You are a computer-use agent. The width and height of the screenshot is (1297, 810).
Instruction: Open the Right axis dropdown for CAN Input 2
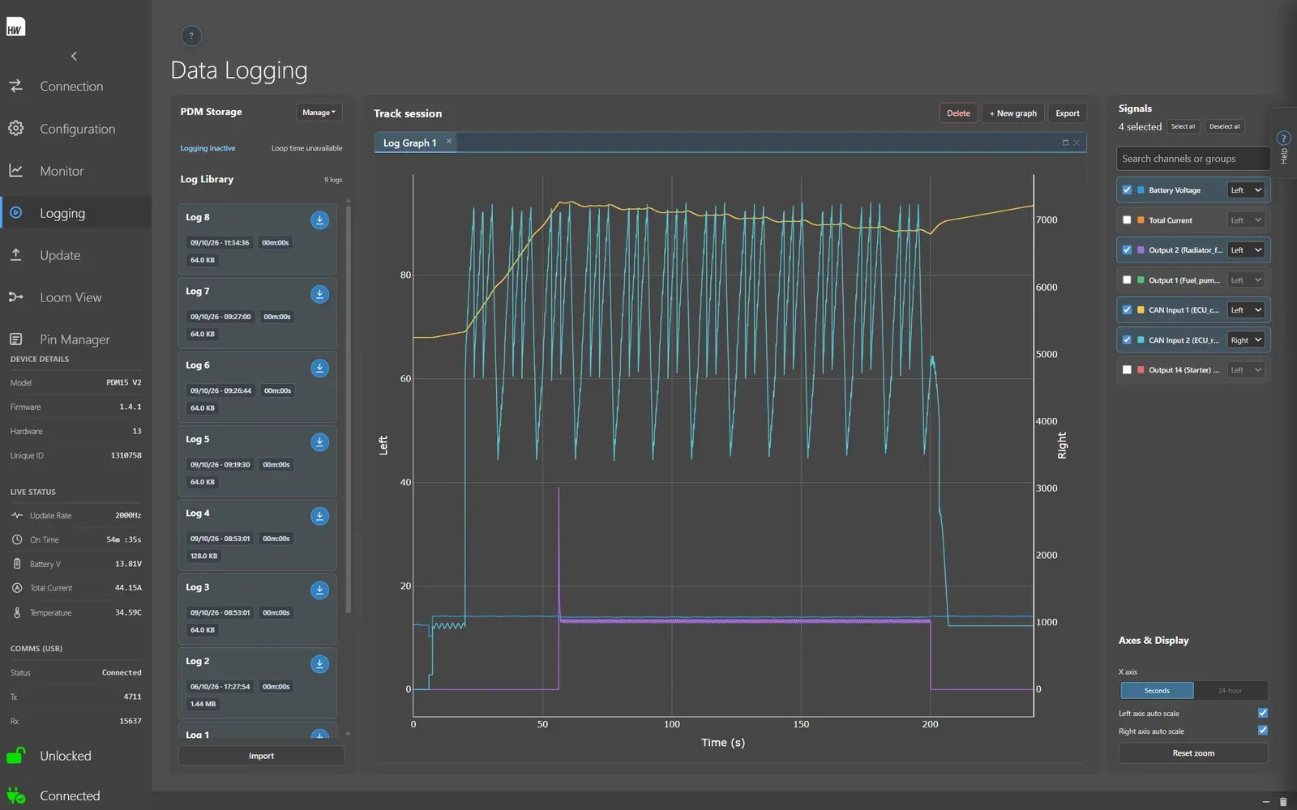(1246, 339)
